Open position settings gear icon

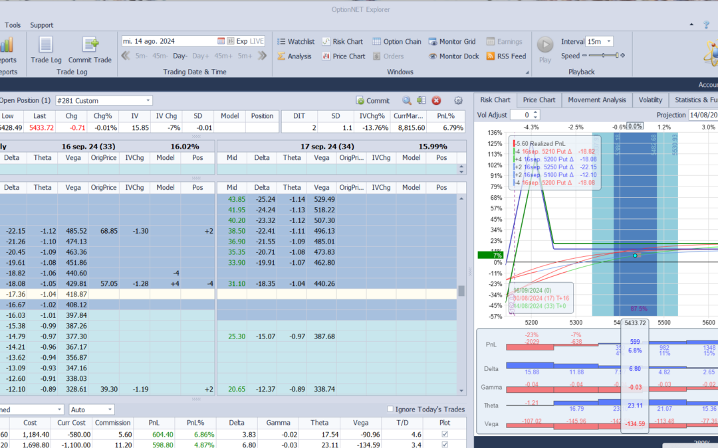click(458, 101)
